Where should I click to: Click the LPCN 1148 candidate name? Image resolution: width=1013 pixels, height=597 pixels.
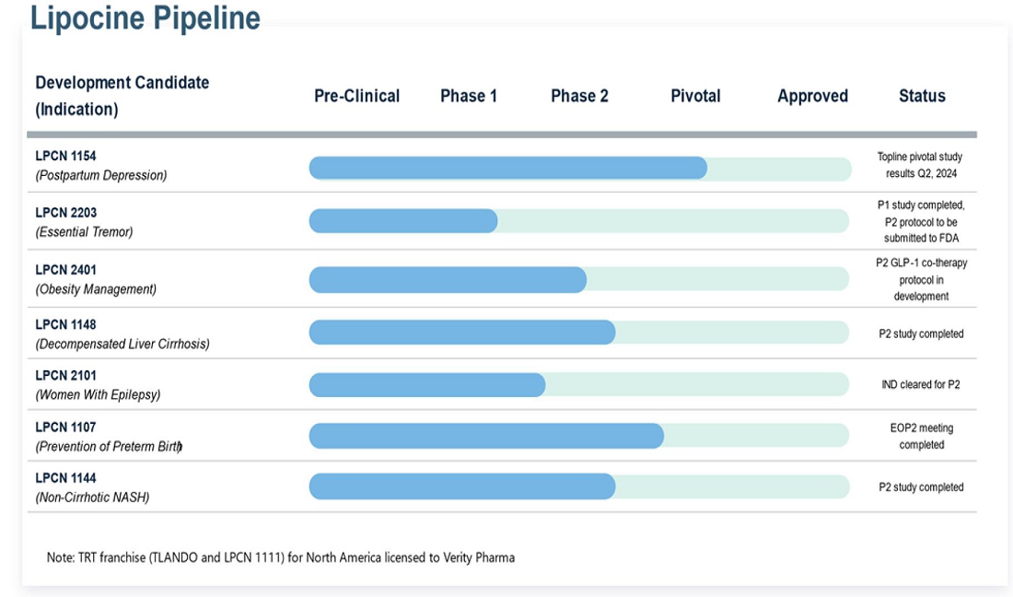click(65, 324)
